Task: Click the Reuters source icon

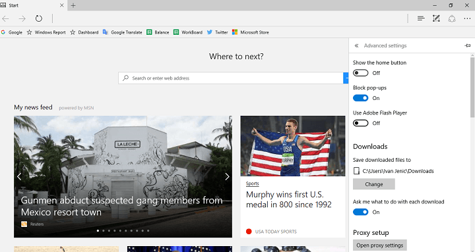Action: click(x=24, y=224)
